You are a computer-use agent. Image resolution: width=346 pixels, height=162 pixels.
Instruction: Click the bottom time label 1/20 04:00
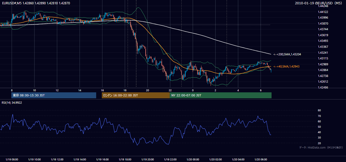(x=238, y=160)
